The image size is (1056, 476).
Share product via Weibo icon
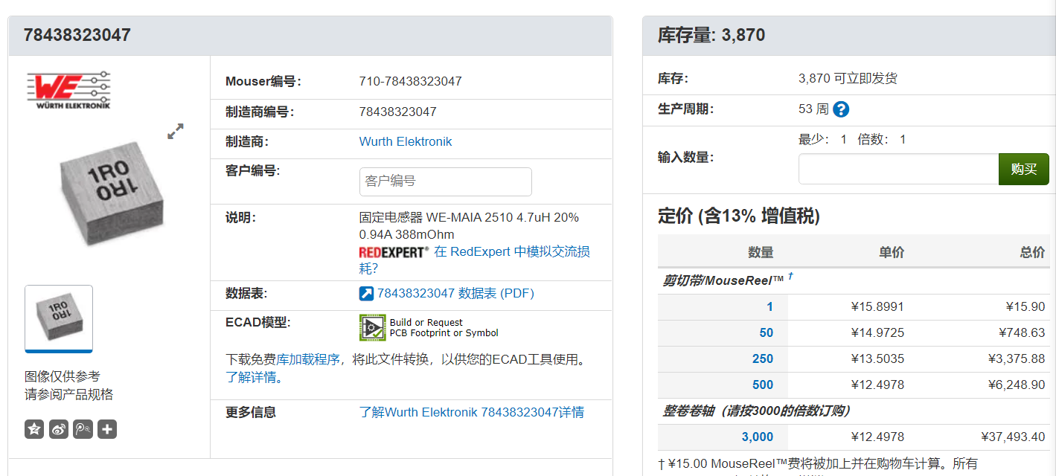coord(59,429)
